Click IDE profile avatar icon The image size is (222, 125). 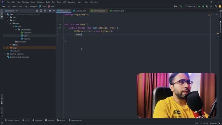pos(220,7)
